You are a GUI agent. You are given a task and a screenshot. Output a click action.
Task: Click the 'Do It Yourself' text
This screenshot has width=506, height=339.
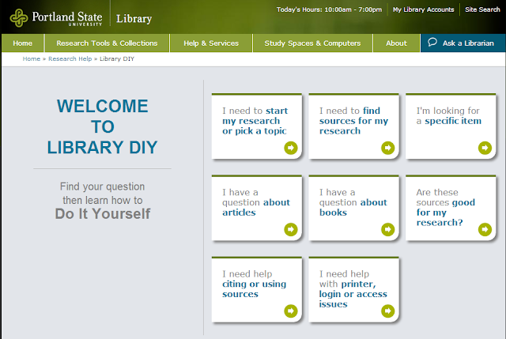[103, 213]
